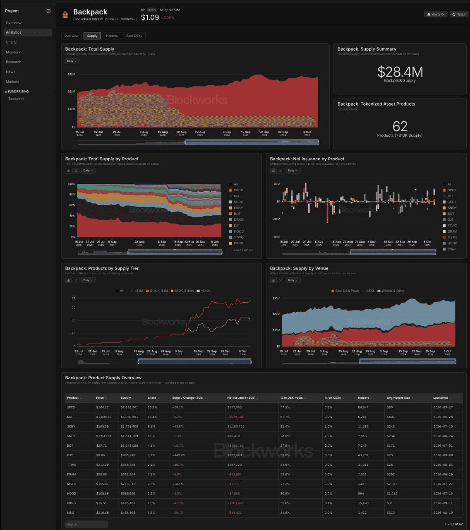
Task: Open Daily dropdown in Products by Supply Tier
Action: [88, 280]
